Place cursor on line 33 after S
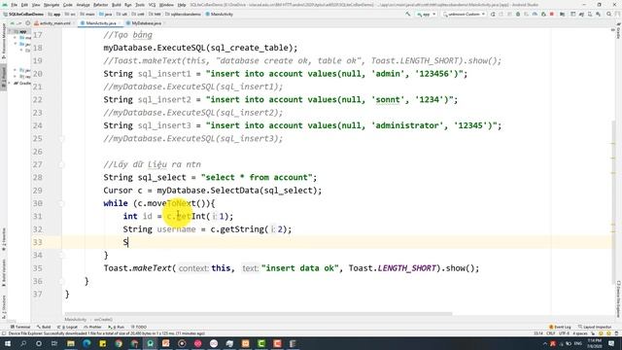 coord(128,242)
